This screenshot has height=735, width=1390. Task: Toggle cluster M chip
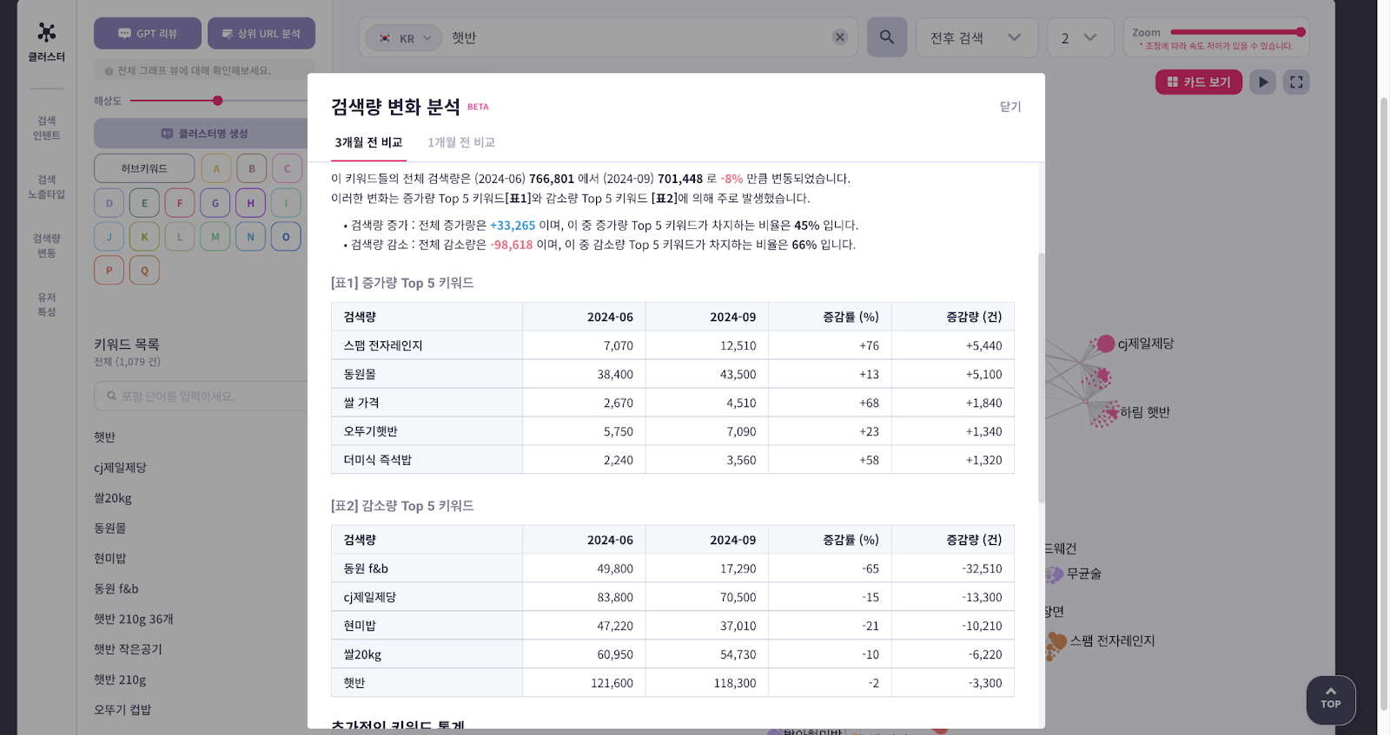[x=215, y=236]
